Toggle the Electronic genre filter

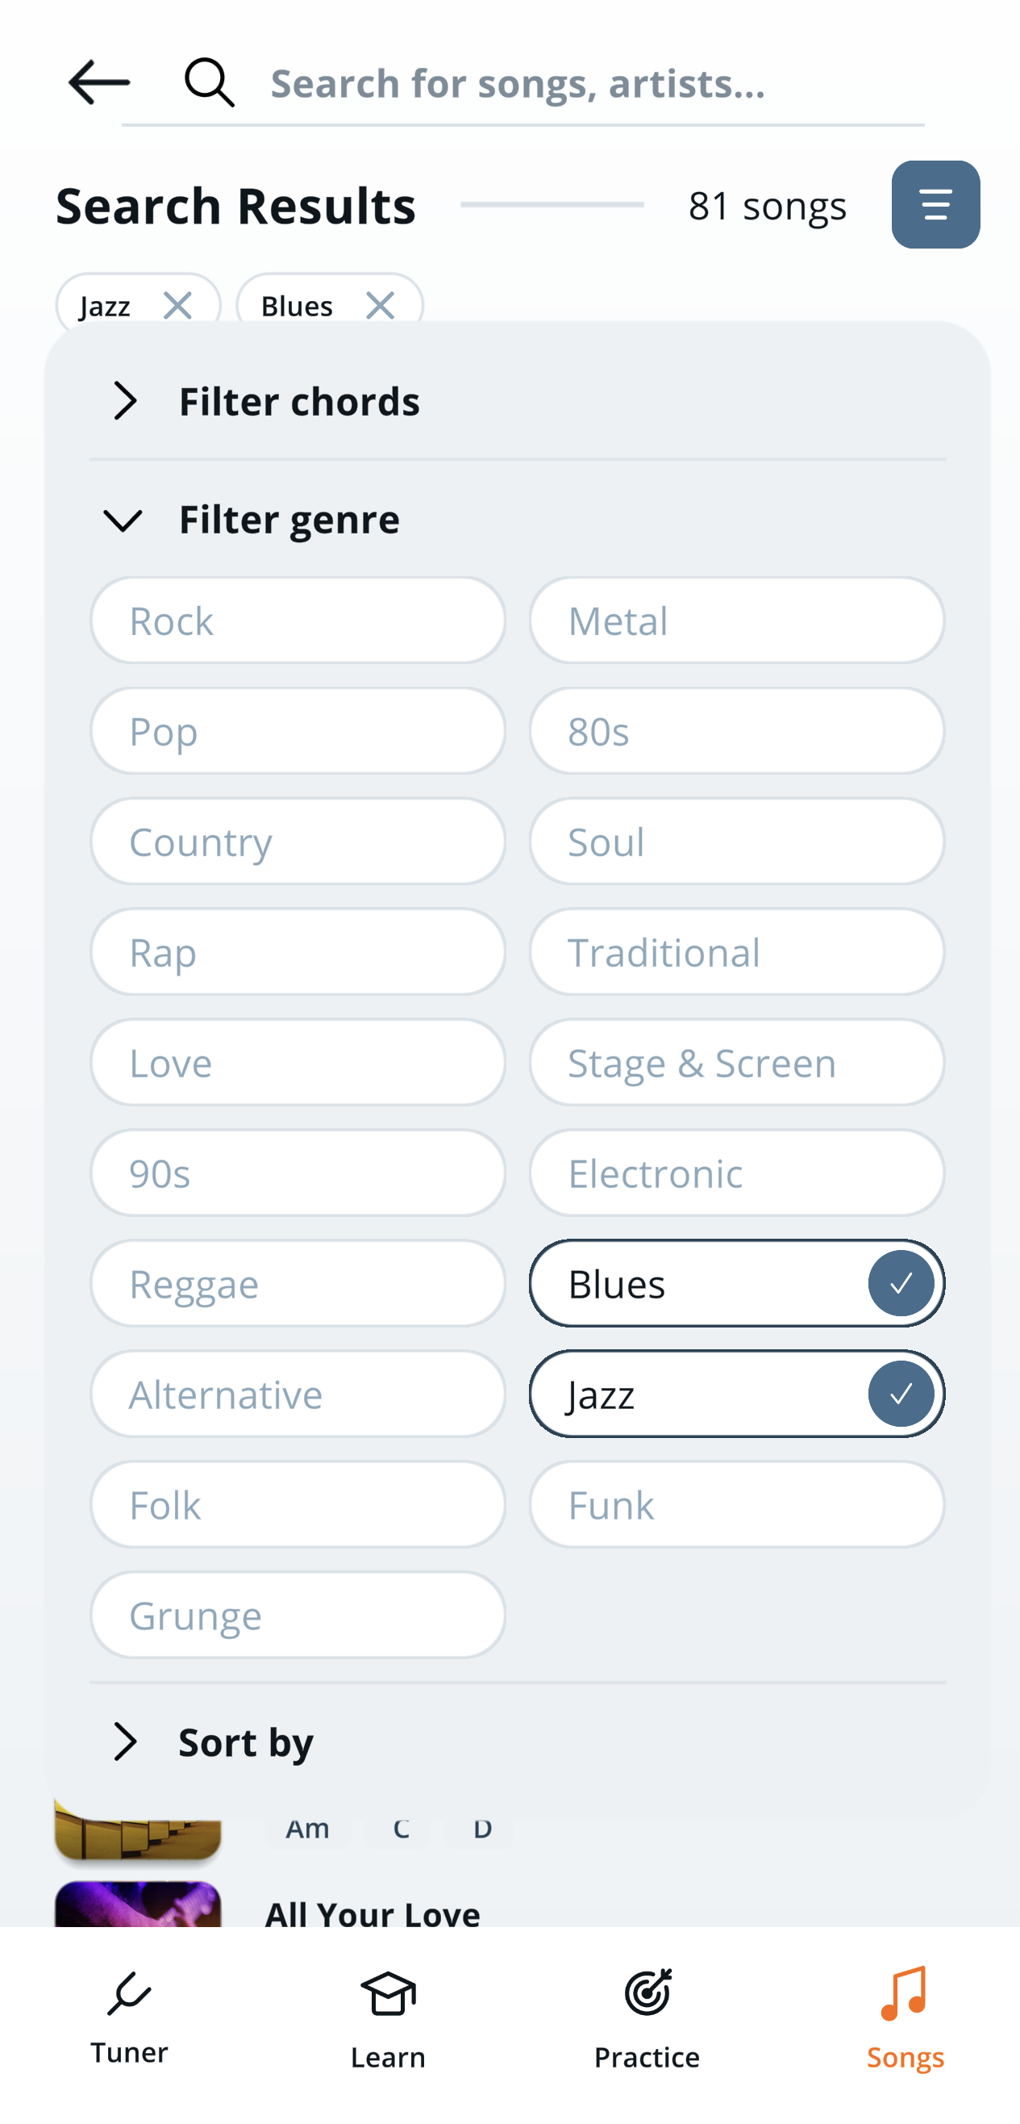click(735, 1173)
